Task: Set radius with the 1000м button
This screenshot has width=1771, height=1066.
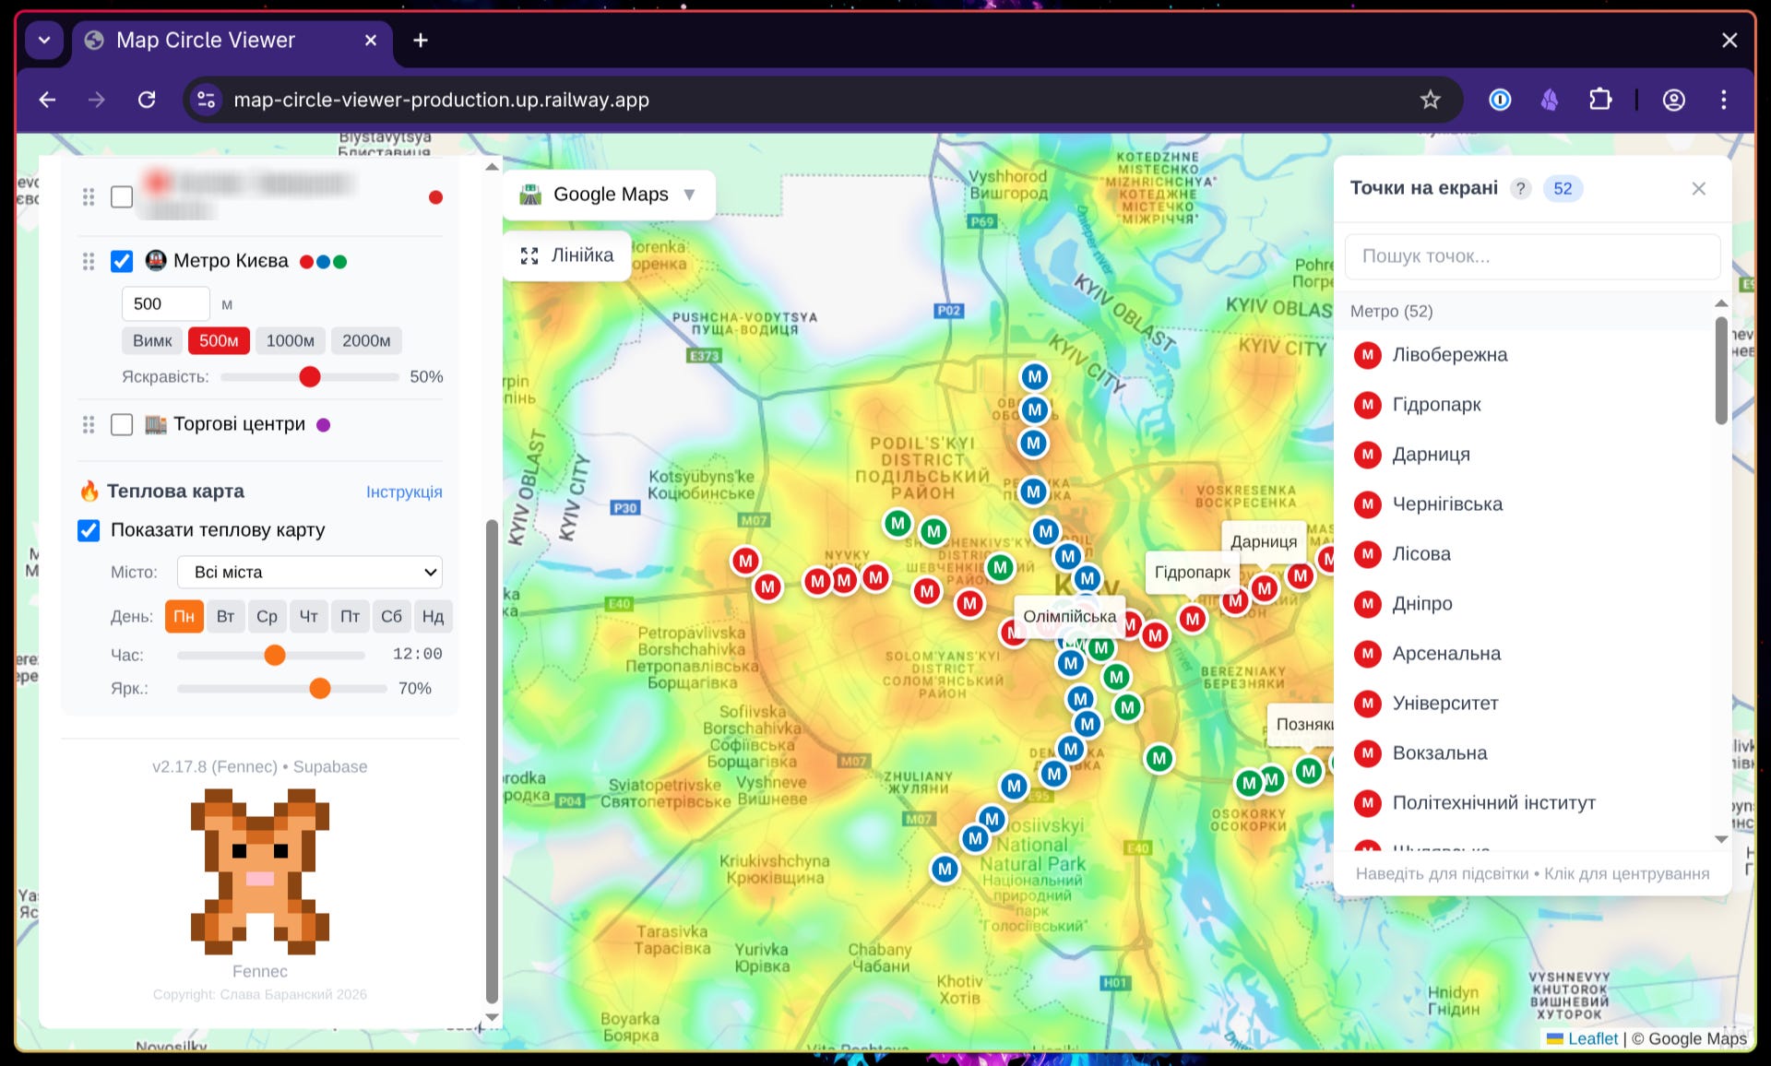Action: pyautogui.click(x=290, y=340)
